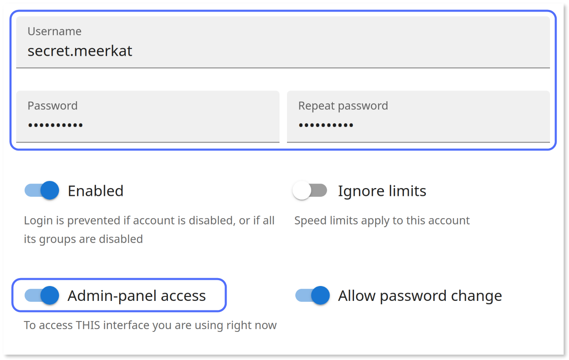Click the Username field label
569x360 pixels.
[x=54, y=31]
